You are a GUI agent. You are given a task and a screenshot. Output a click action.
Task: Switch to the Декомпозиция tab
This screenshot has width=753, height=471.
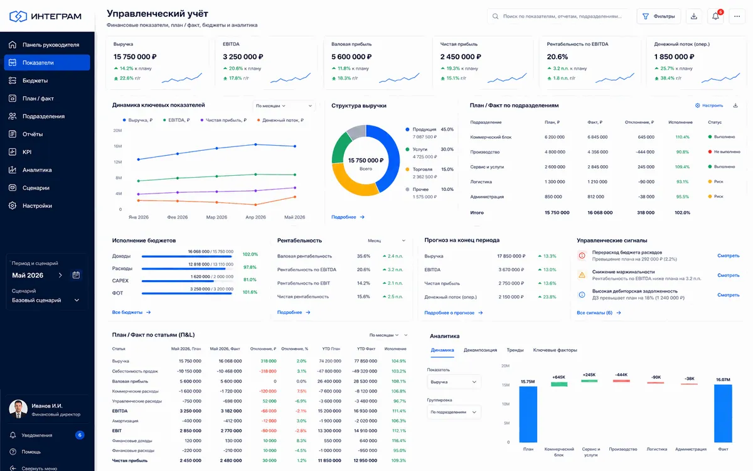click(480, 350)
